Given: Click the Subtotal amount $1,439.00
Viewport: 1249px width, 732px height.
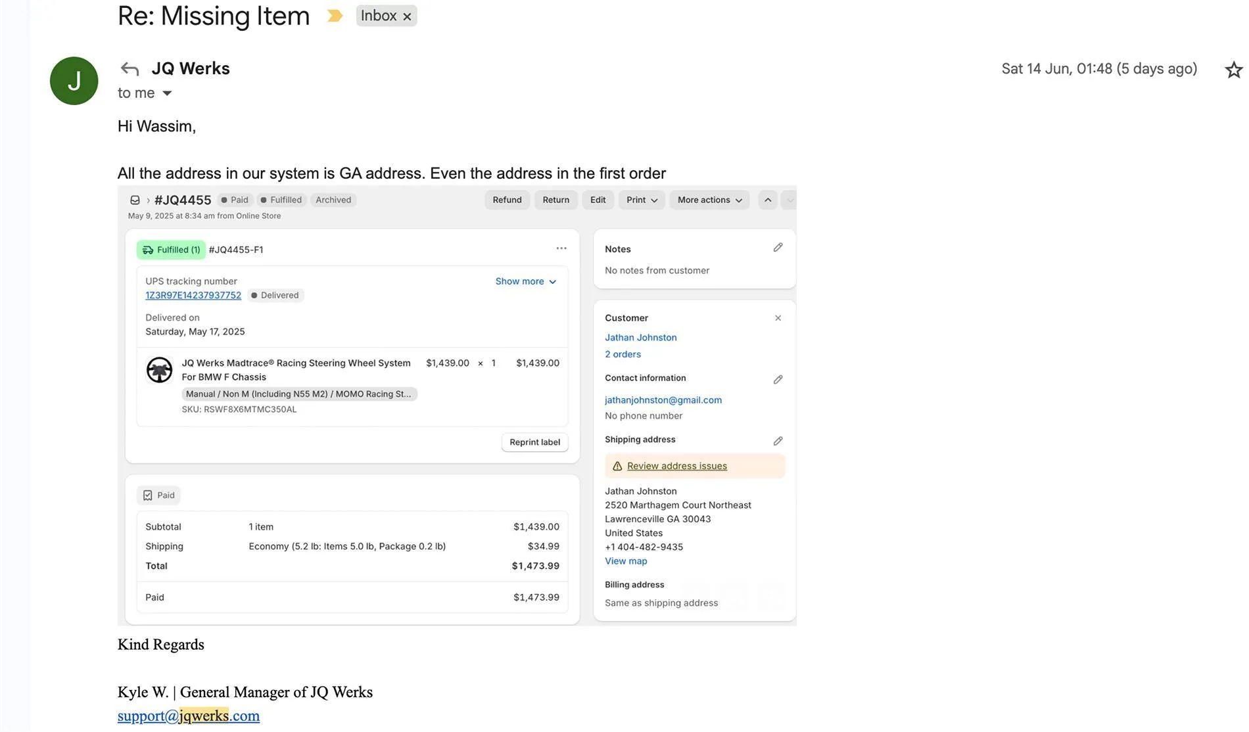Looking at the screenshot, I should pyautogui.click(x=536, y=527).
